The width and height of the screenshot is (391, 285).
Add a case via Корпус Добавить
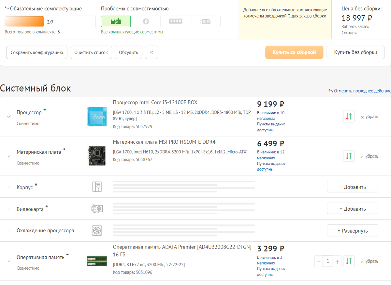pos(353,187)
